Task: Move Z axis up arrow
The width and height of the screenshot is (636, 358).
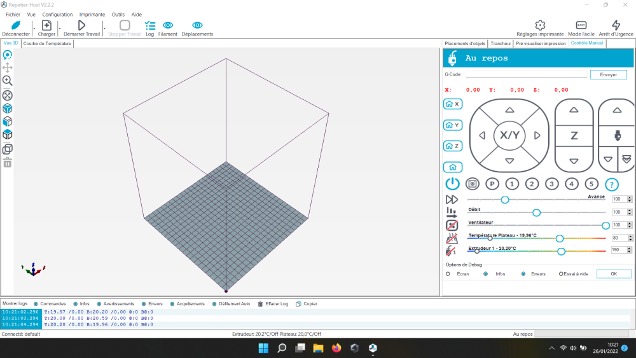Action: (574, 110)
